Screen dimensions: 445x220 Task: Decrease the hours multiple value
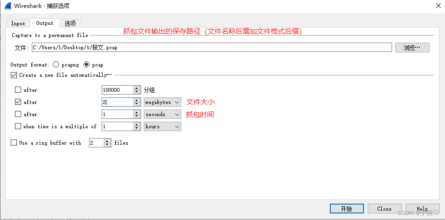coord(137,128)
